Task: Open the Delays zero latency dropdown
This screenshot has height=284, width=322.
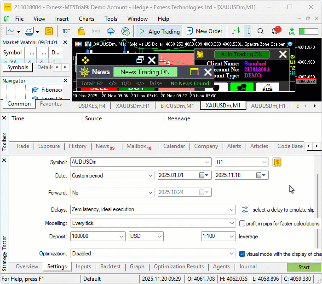Action: pos(232,210)
